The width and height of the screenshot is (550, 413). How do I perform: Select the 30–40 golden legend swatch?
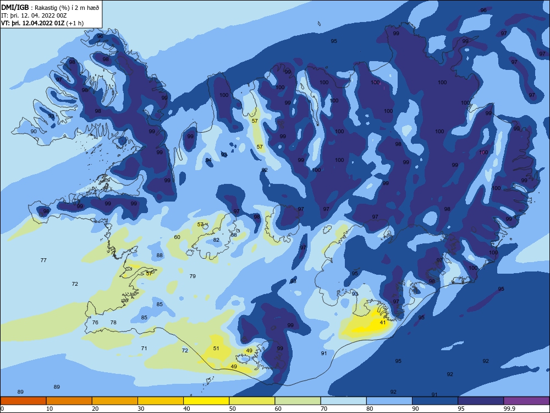pyautogui.click(x=161, y=401)
